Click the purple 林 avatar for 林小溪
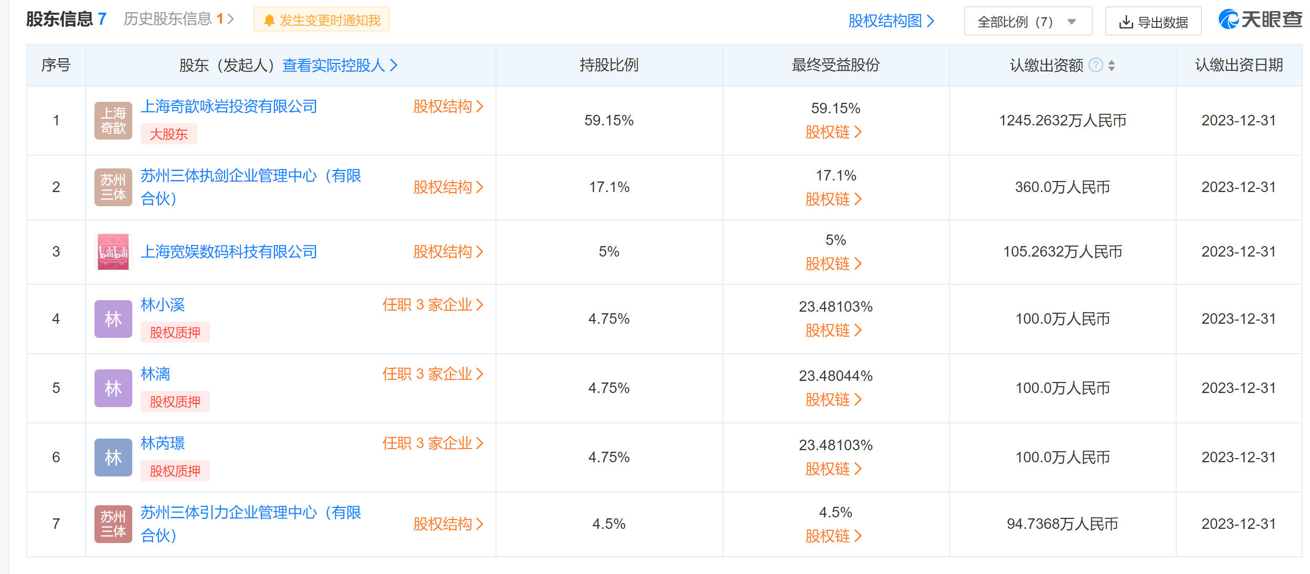 coord(113,319)
